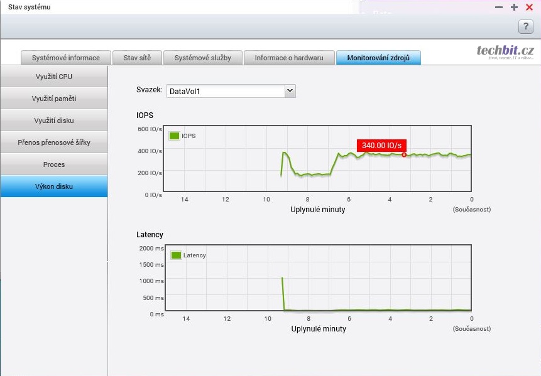
Task: Click the help question mark icon
Action: pyautogui.click(x=525, y=26)
